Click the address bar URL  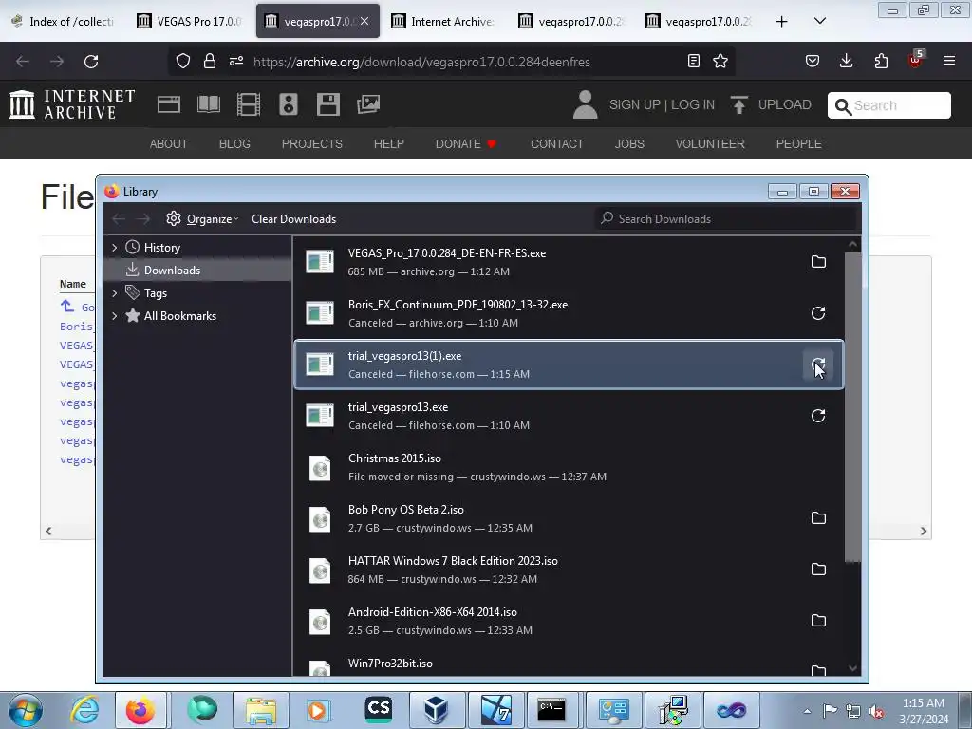tap(421, 62)
